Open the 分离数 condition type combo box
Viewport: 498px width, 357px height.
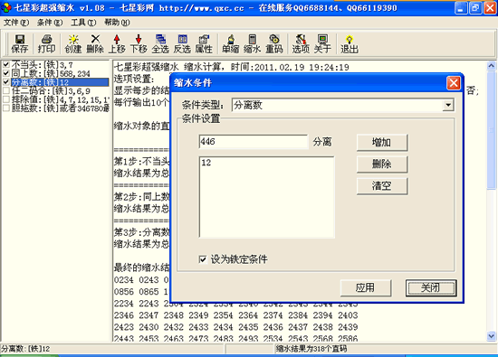pyautogui.click(x=343, y=105)
